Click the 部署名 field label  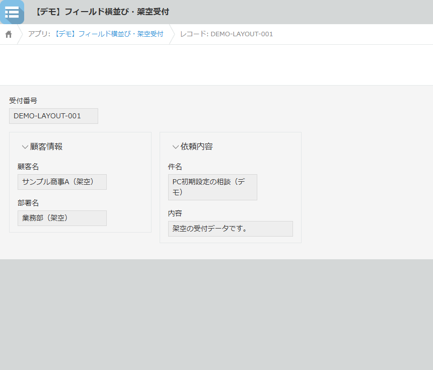click(28, 203)
